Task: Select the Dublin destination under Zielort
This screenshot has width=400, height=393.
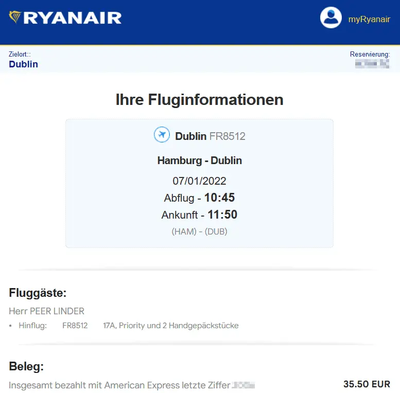Action: pyautogui.click(x=23, y=64)
